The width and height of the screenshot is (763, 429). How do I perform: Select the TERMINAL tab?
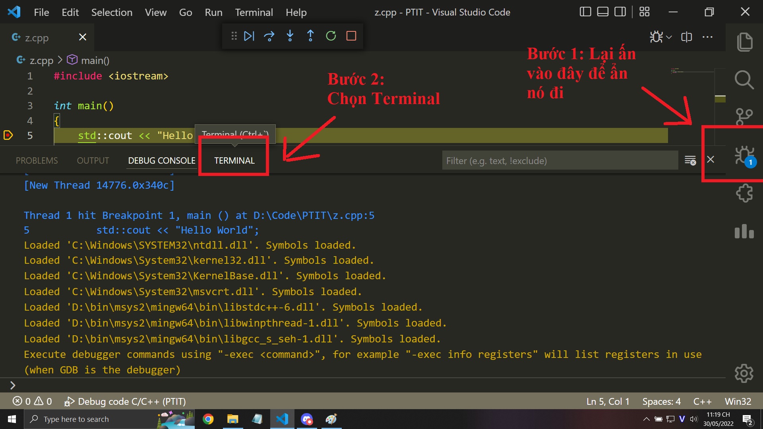pyautogui.click(x=234, y=160)
